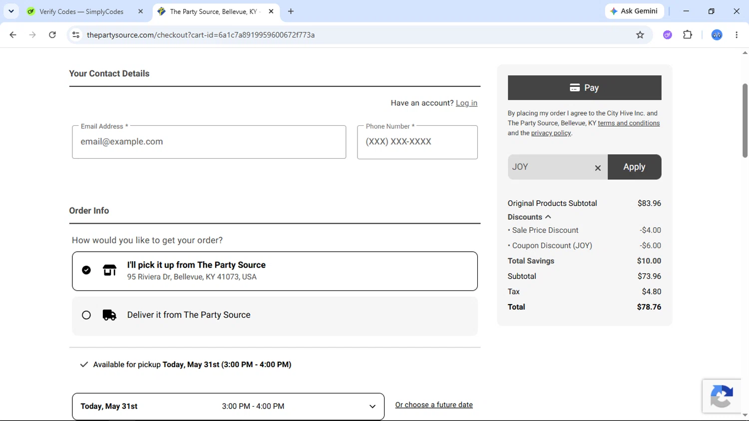Focus the Email Address field

[x=209, y=142]
